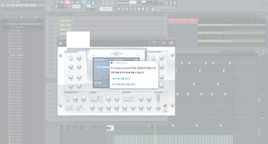Click the PL VZ Bells preset name display

(102, 85)
